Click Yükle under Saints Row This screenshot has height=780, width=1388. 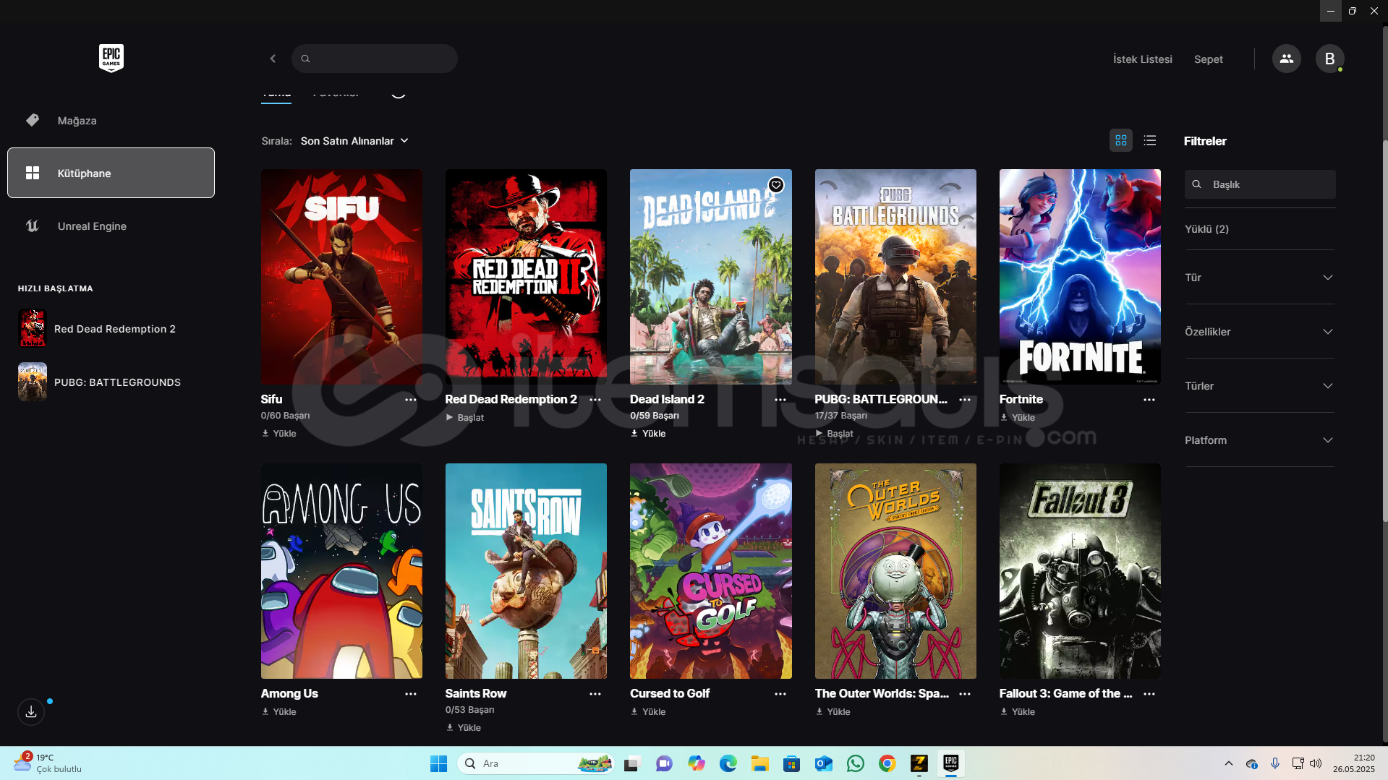pyautogui.click(x=464, y=728)
